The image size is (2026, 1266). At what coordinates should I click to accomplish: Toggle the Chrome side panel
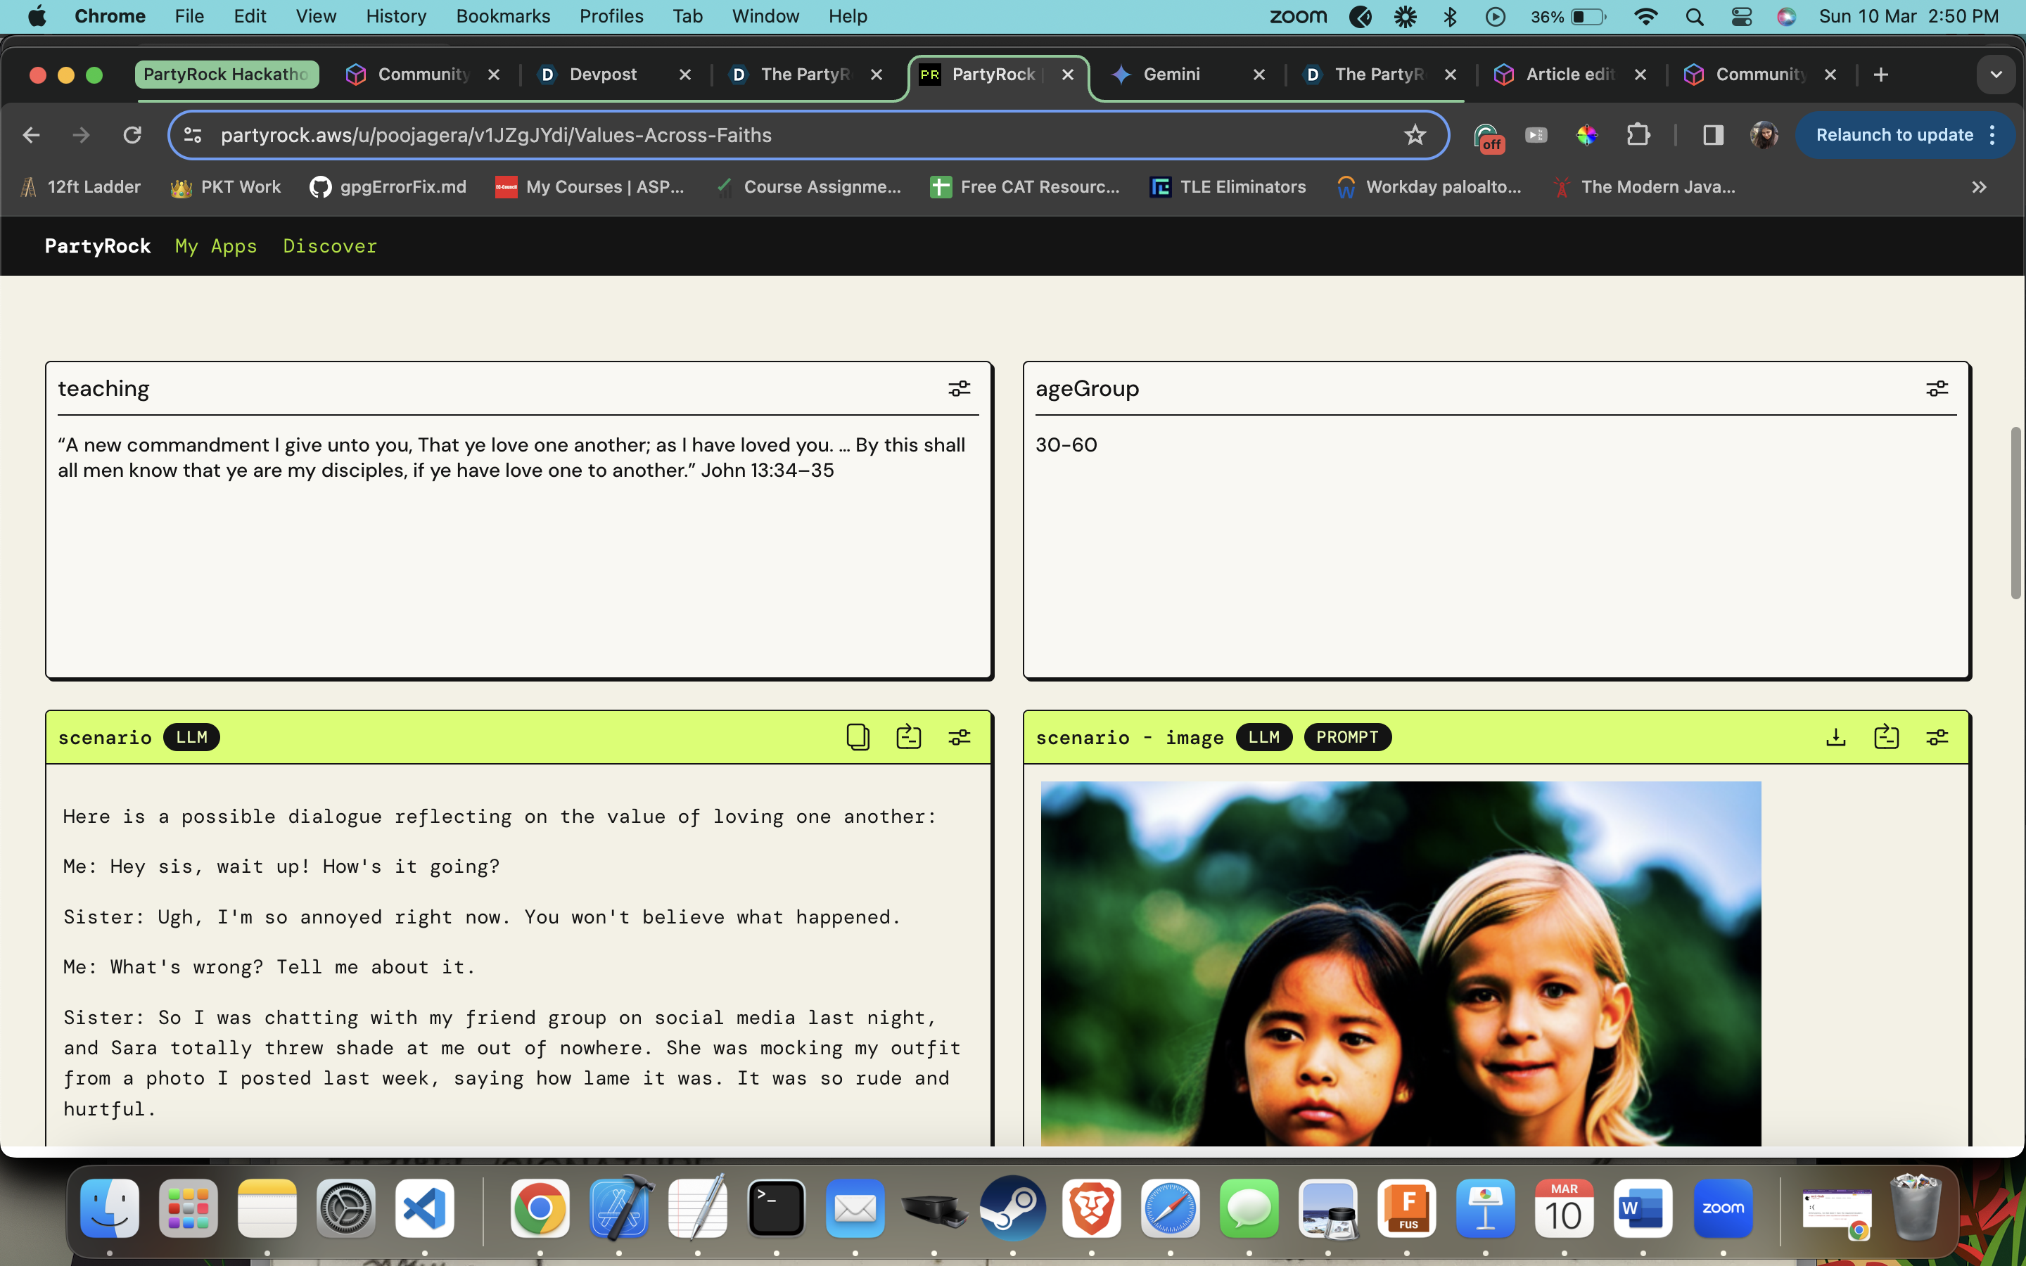[x=1713, y=135]
